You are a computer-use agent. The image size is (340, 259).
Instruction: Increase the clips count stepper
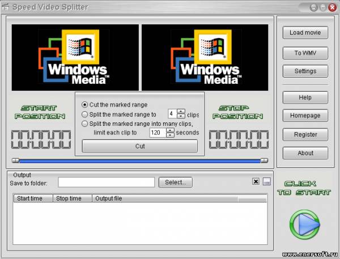181,111
